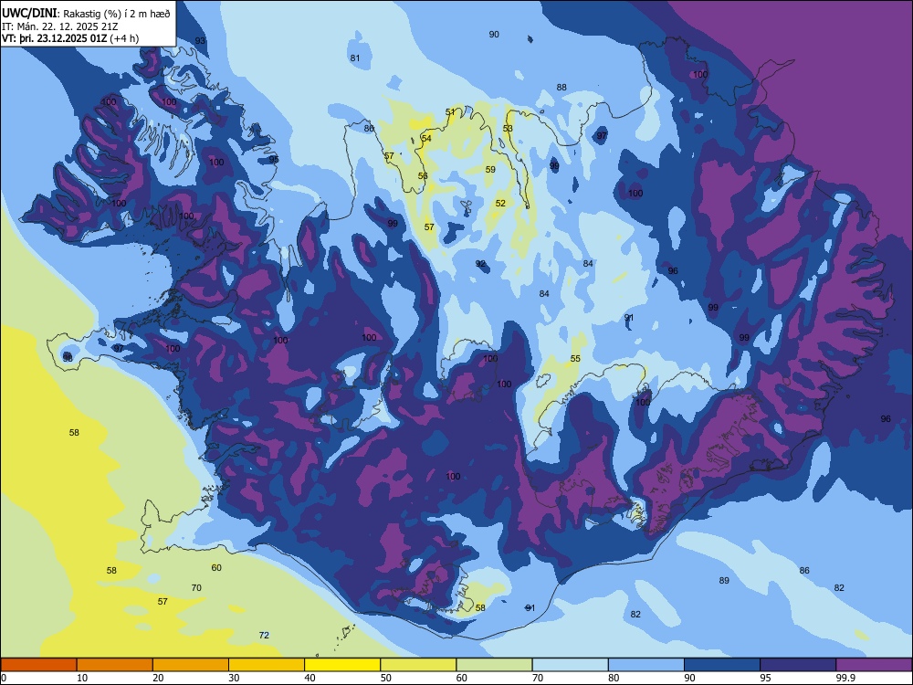Click the humidity value '98' on the map
Image resolution: width=913 pixels, height=685 pixels.
68,358
